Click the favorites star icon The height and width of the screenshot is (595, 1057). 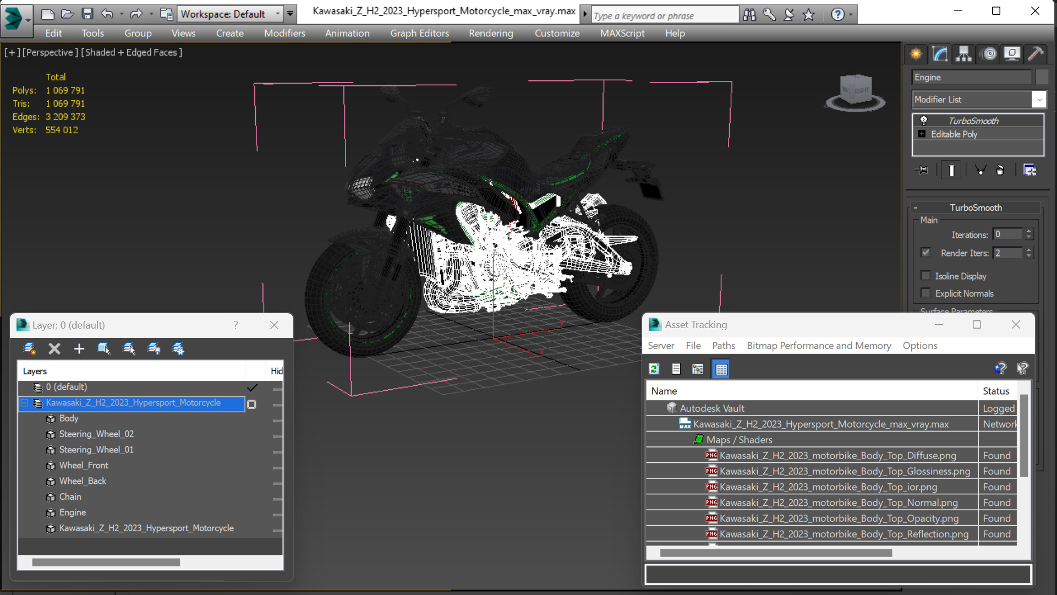[808, 15]
